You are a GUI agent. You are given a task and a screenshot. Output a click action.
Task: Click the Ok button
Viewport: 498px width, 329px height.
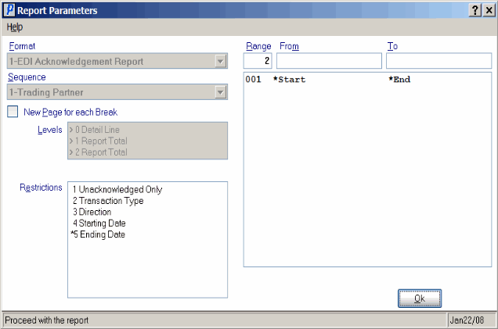(420, 299)
